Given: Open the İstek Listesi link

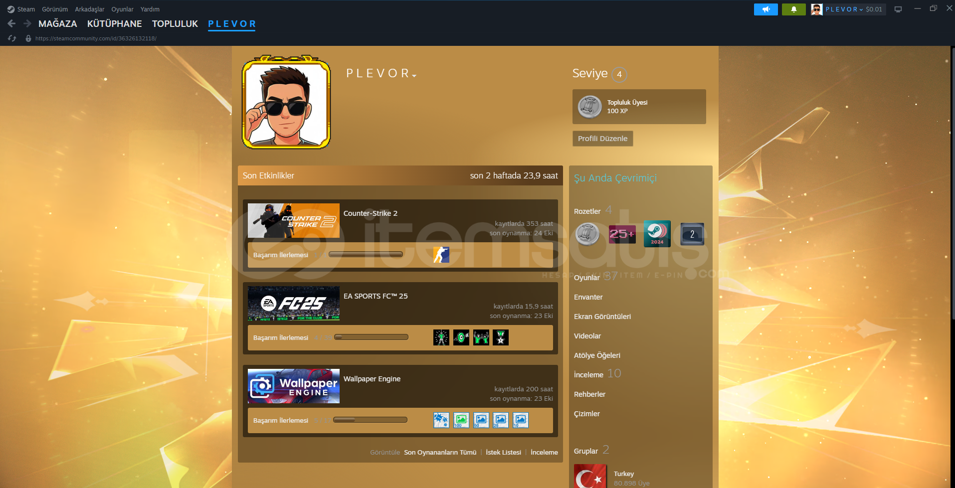Looking at the screenshot, I should click(x=504, y=453).
